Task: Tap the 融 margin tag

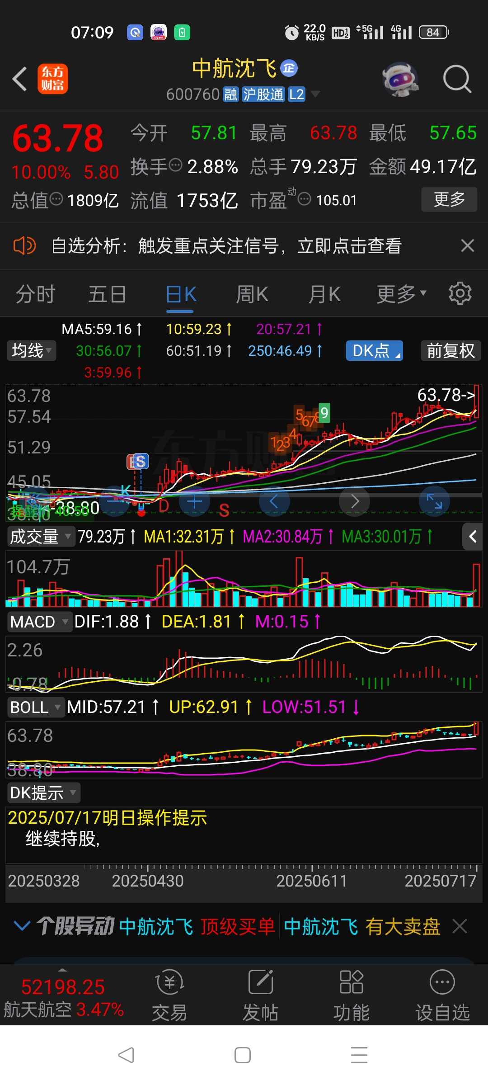Action: pos(230,94)
